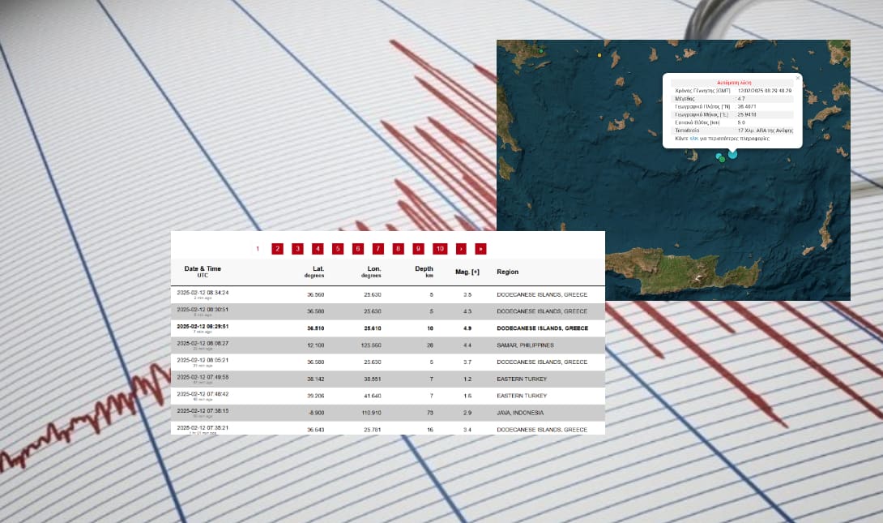Sort table by Lon. degrees header
883x523 pixels.
pyautogui.click(x=371, y=272)
